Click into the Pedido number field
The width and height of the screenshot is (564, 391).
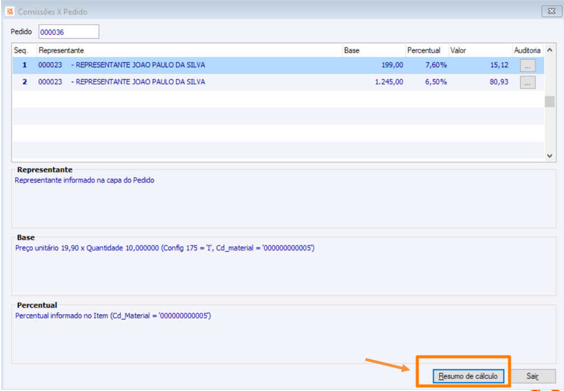pos(69,32)
